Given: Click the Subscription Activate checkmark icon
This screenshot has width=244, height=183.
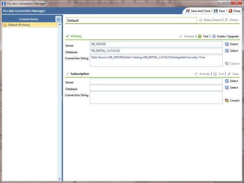Looking at the screenshot, I should tap(196, 74).
